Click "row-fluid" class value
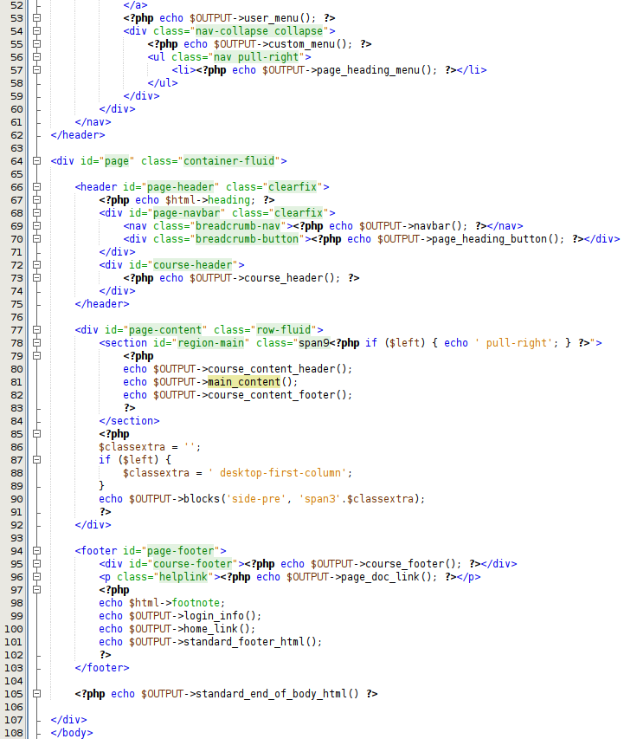 point(284,330)
